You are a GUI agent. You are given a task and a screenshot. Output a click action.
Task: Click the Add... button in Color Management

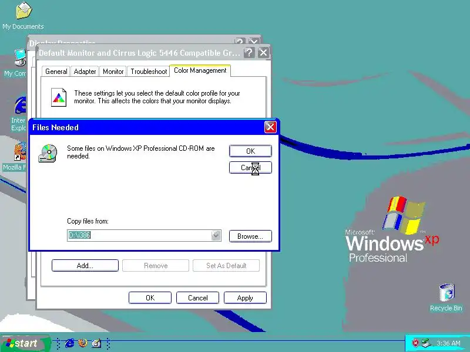[85, 266]
